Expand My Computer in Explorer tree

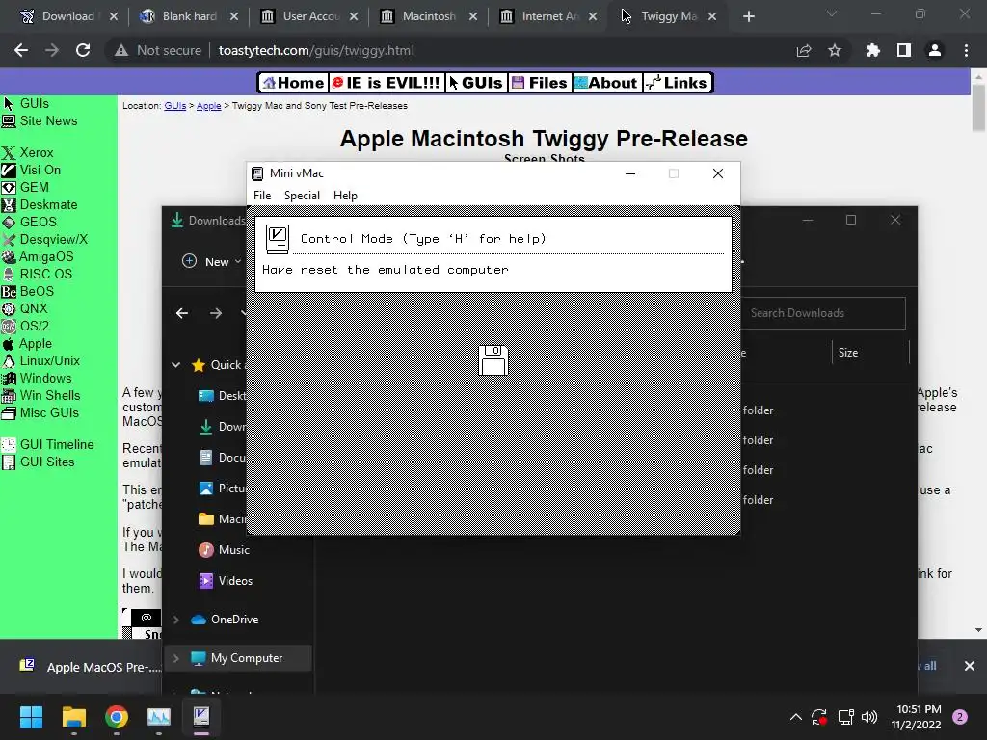pyautogui.click(x=176, y=658)
